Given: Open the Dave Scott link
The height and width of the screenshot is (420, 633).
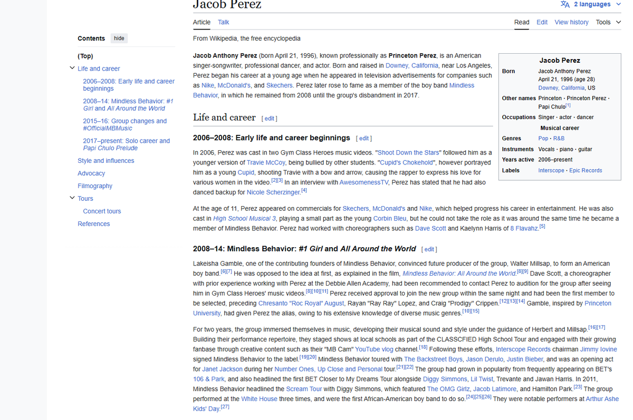Looking at the screenshot, I should coord(430,228).
